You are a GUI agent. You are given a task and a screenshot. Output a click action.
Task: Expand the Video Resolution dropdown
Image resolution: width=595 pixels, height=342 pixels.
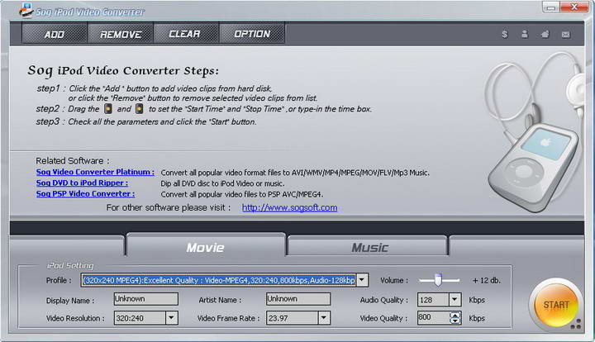tap(171, 318)
